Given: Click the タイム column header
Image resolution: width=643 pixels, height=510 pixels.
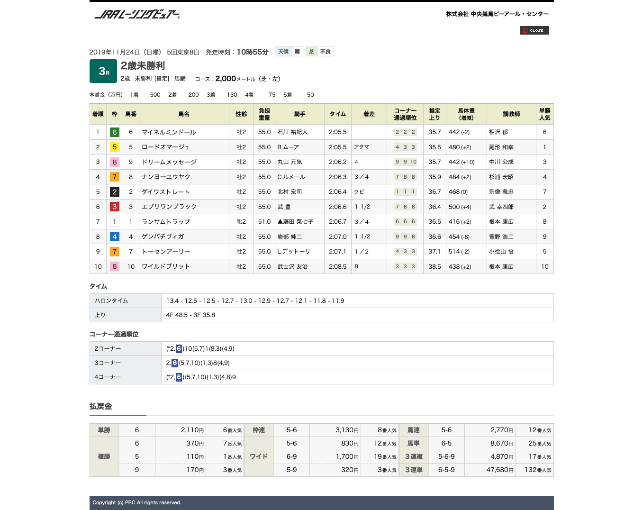Looking at the screenshot, I should tap(338, 114).
